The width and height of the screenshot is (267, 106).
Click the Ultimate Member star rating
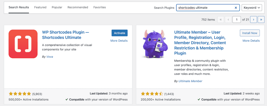[x=152, y=94]
